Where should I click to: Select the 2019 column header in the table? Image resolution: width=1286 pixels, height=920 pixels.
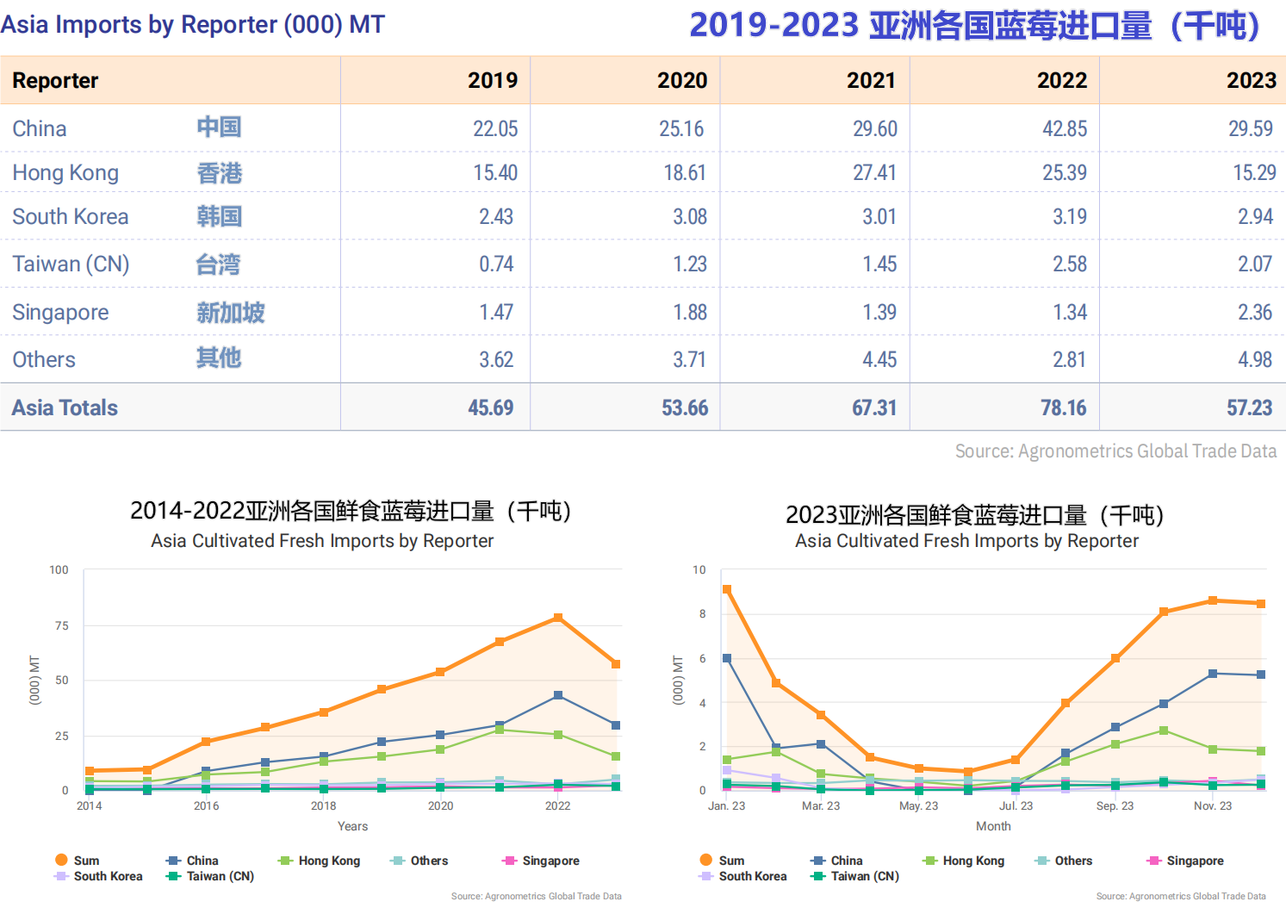pyautogui.click(x=492, y=80)
